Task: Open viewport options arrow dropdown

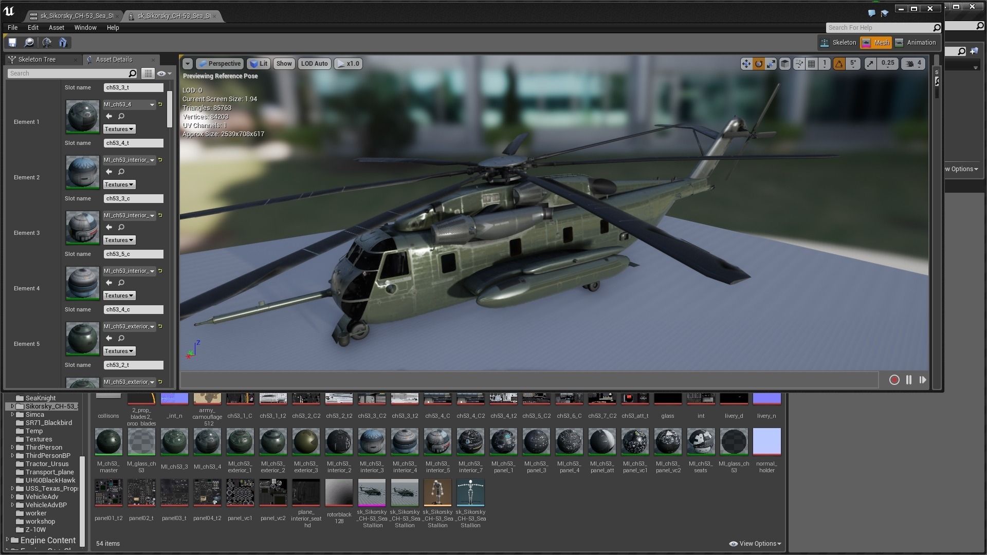Action: pyautogui.click(x=188, y=64)
